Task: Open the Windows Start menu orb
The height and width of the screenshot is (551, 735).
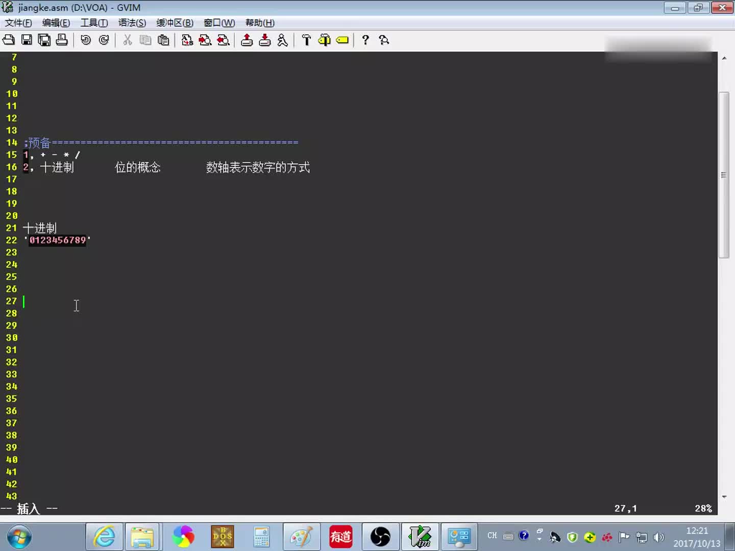Action: tap(19, 537)
